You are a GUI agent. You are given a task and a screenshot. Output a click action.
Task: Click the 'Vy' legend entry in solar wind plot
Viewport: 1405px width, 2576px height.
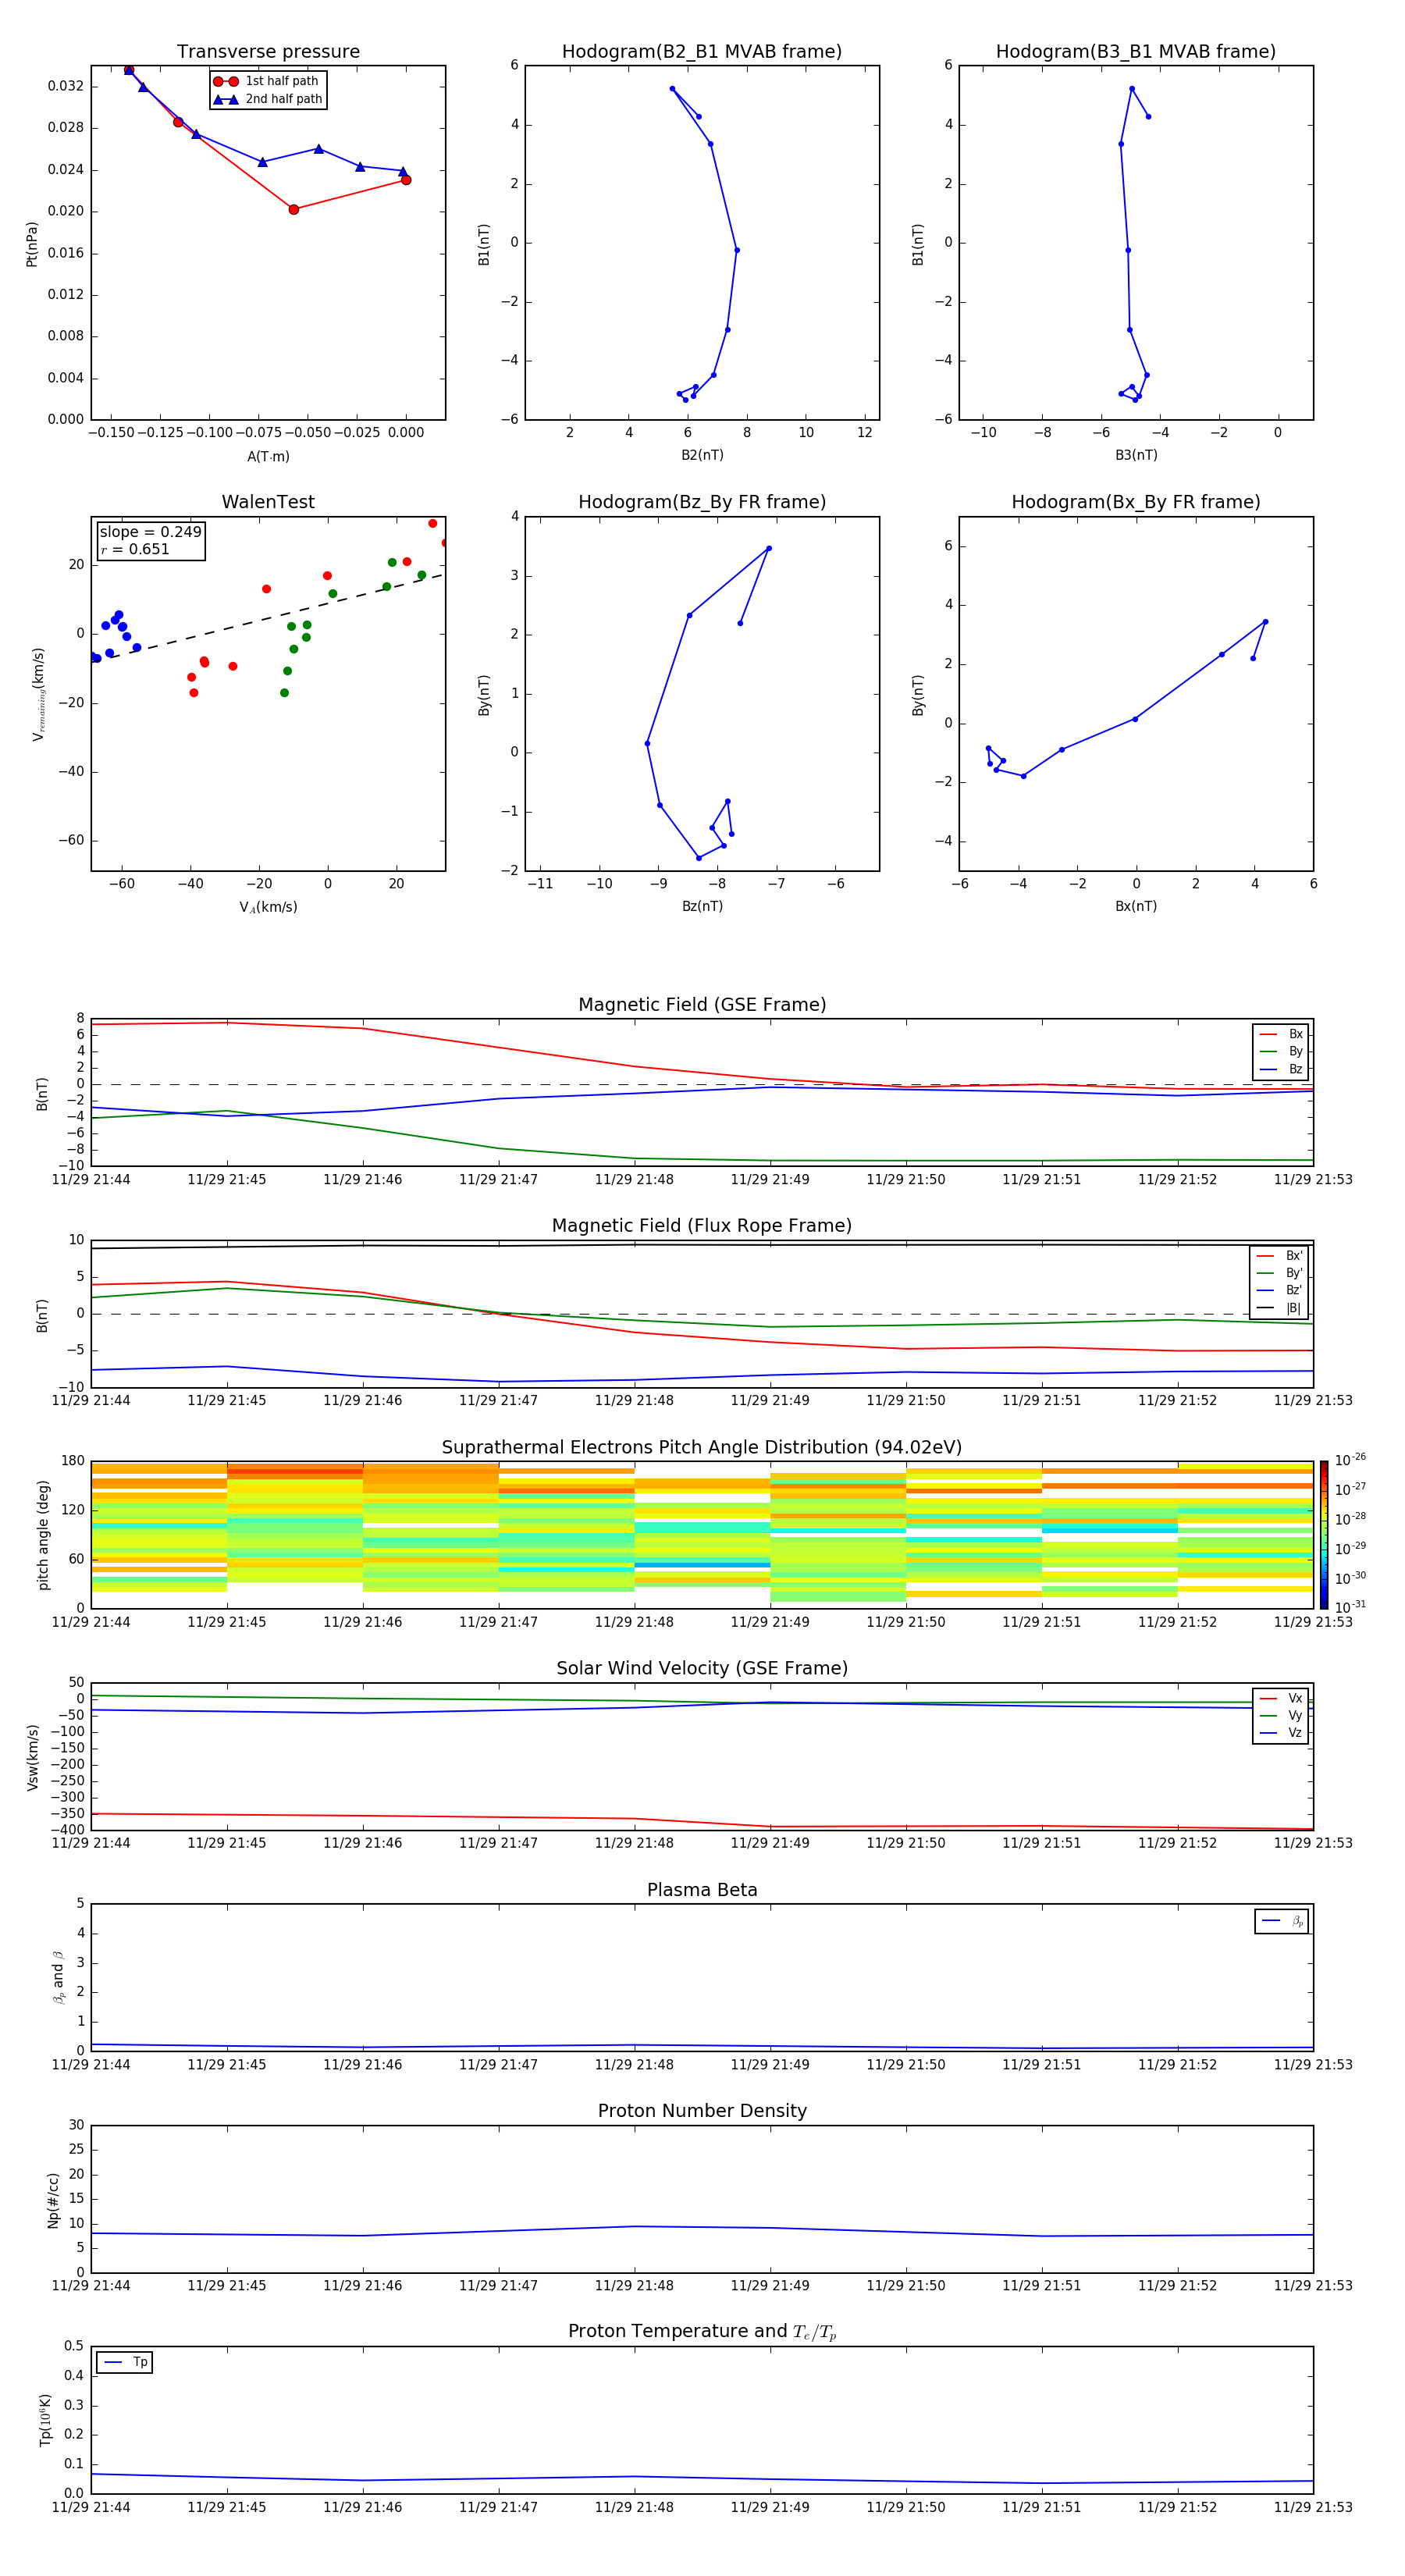1281,1716
